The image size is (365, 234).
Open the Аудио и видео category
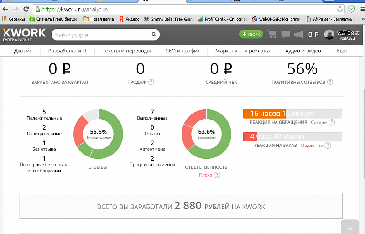tap(303, 51)
